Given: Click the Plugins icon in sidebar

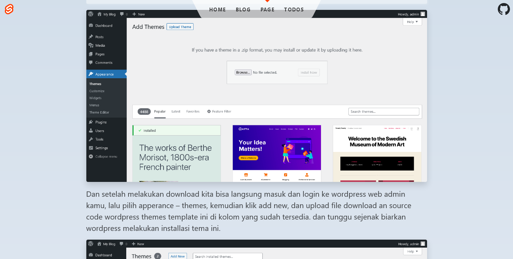Looking at the screenshot, I should coord(91,122).
